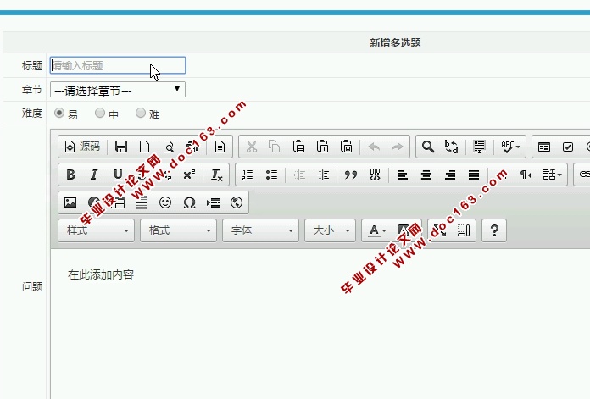Open the text color picker

click(377, 230)
